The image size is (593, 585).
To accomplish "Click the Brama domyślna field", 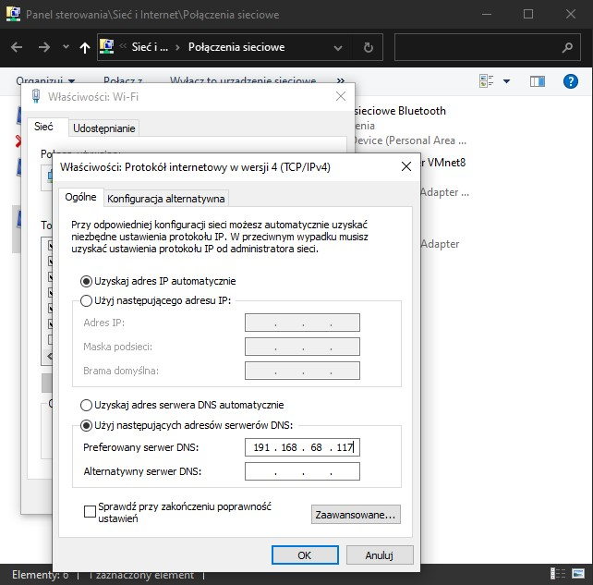I will coord(302,371).
